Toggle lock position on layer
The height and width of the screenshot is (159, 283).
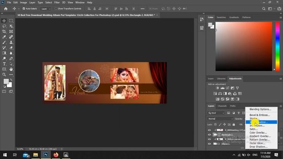[x=224, y=125]
